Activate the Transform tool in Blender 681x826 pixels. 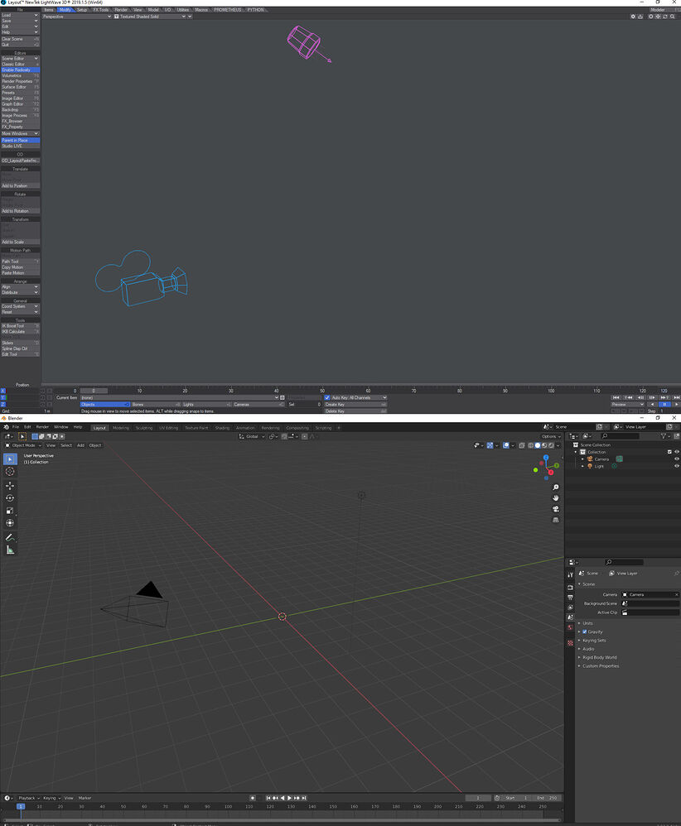[10, 523]
